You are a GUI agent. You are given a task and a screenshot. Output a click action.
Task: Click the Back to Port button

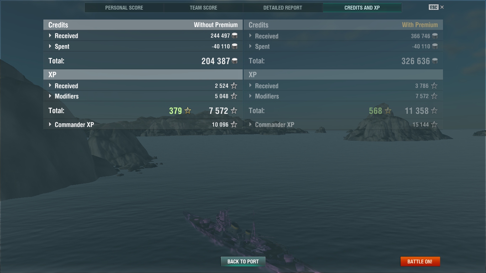click(x=243, y=261)
